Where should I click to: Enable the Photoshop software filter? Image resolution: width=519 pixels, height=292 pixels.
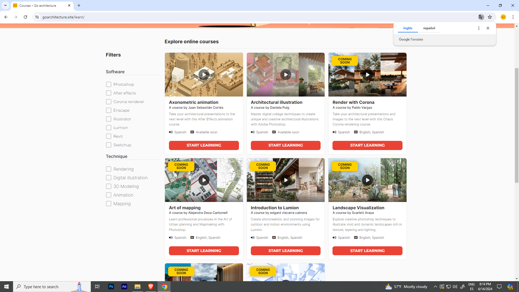tap(109, 84)
